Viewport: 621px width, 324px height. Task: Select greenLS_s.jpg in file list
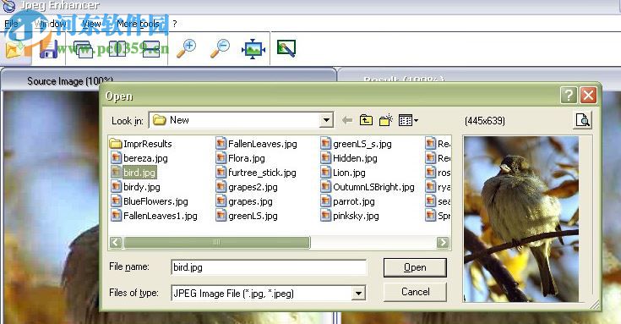pyautogui.click(x=356, y=144)
